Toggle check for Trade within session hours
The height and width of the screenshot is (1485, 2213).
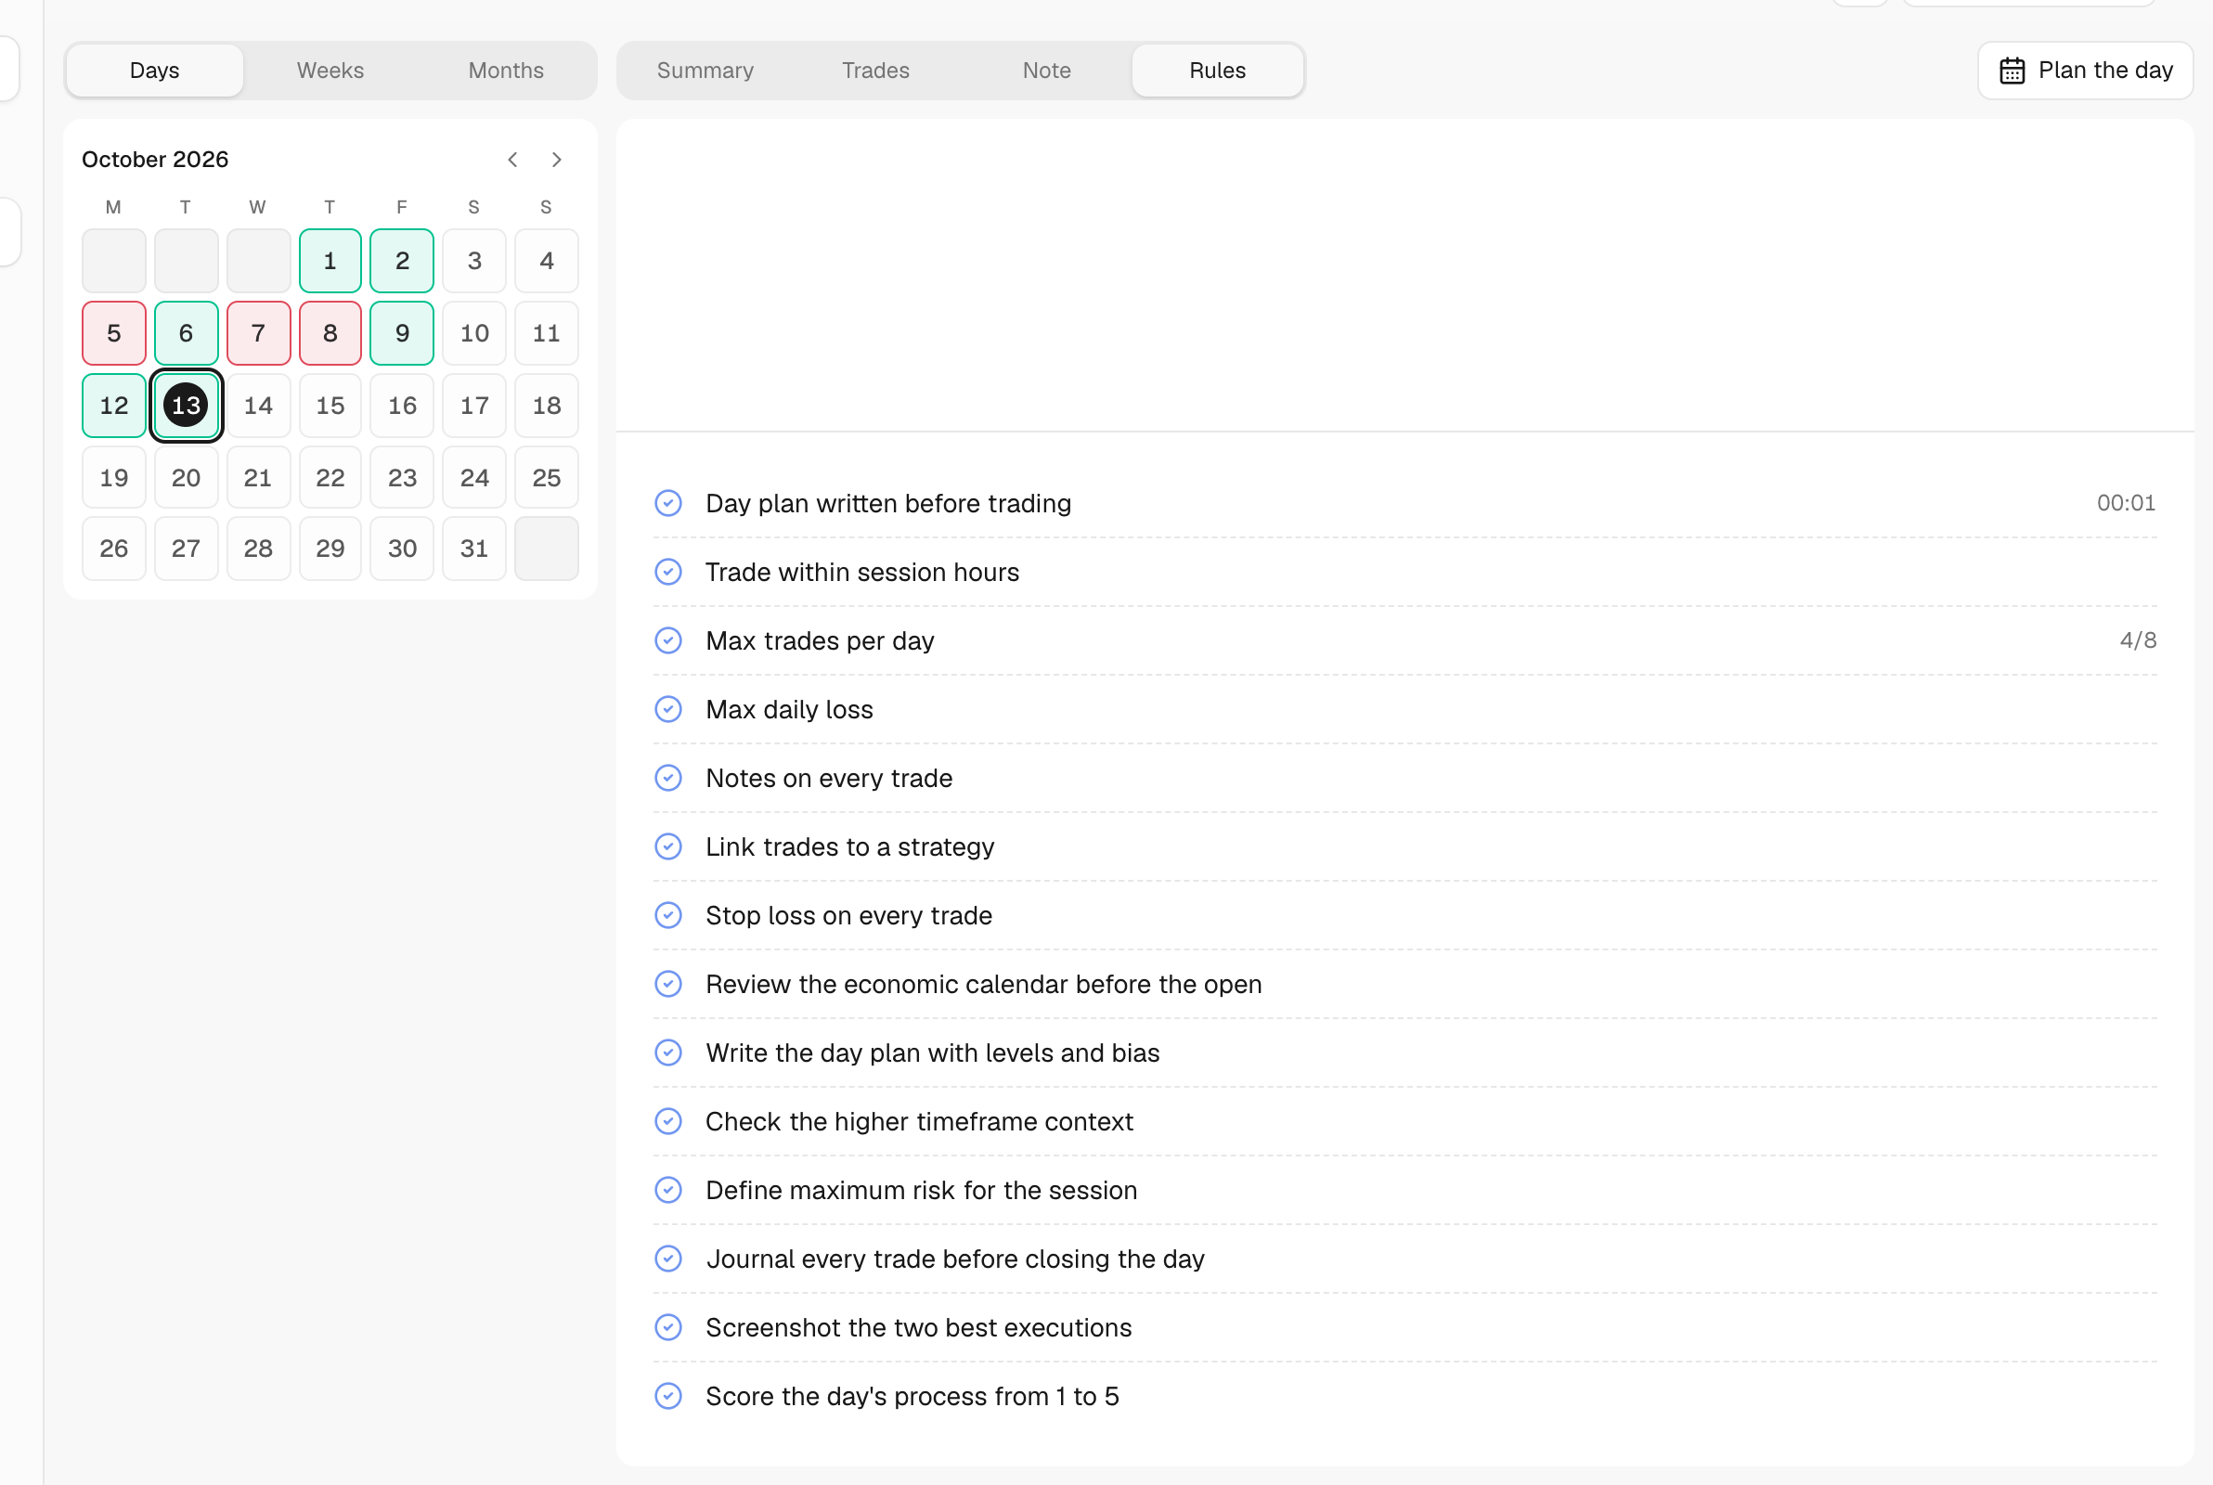point(668,572)
